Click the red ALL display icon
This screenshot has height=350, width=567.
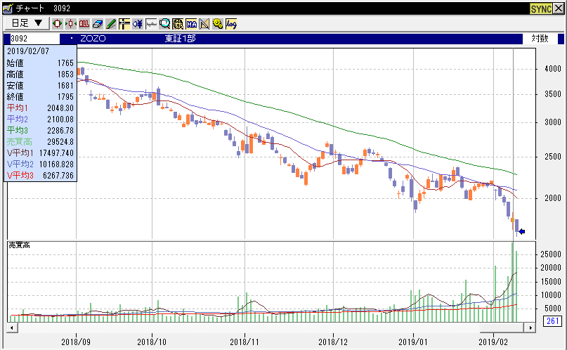(84, 23)
